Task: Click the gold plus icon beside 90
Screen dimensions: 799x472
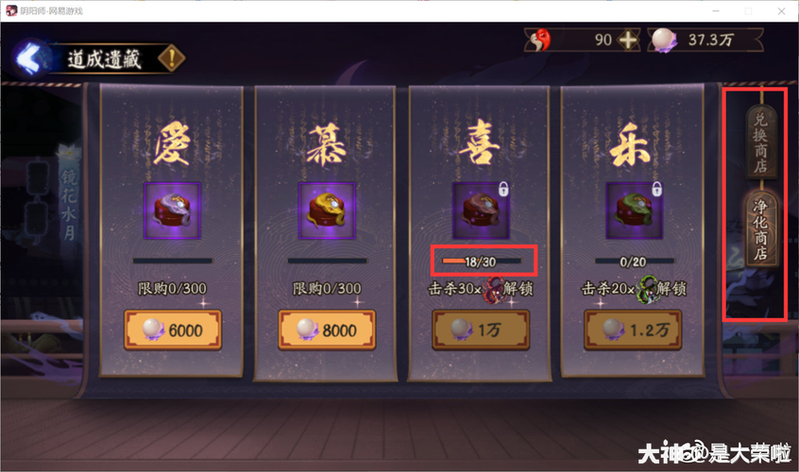Action: point(628,40)
